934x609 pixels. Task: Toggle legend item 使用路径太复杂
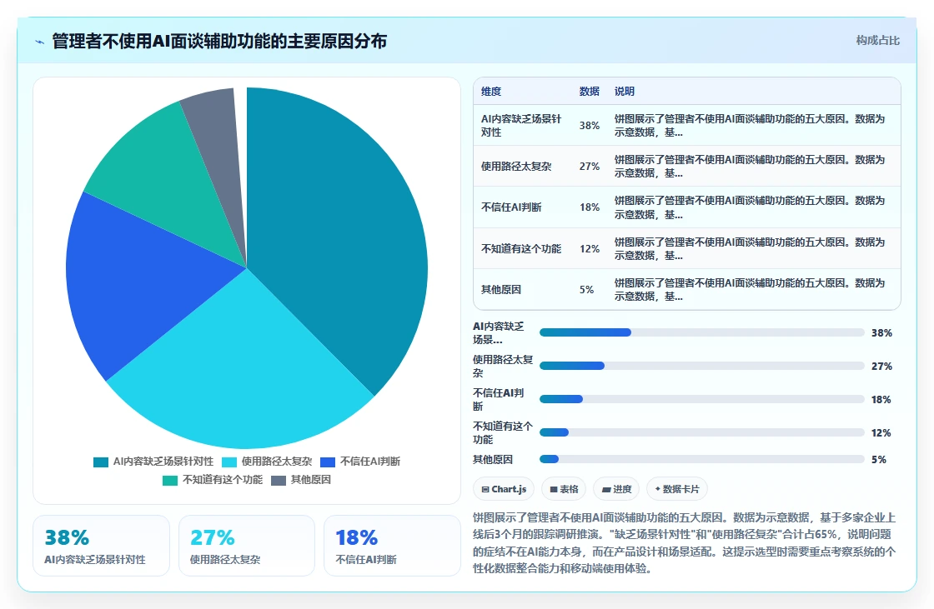[267, 462]
